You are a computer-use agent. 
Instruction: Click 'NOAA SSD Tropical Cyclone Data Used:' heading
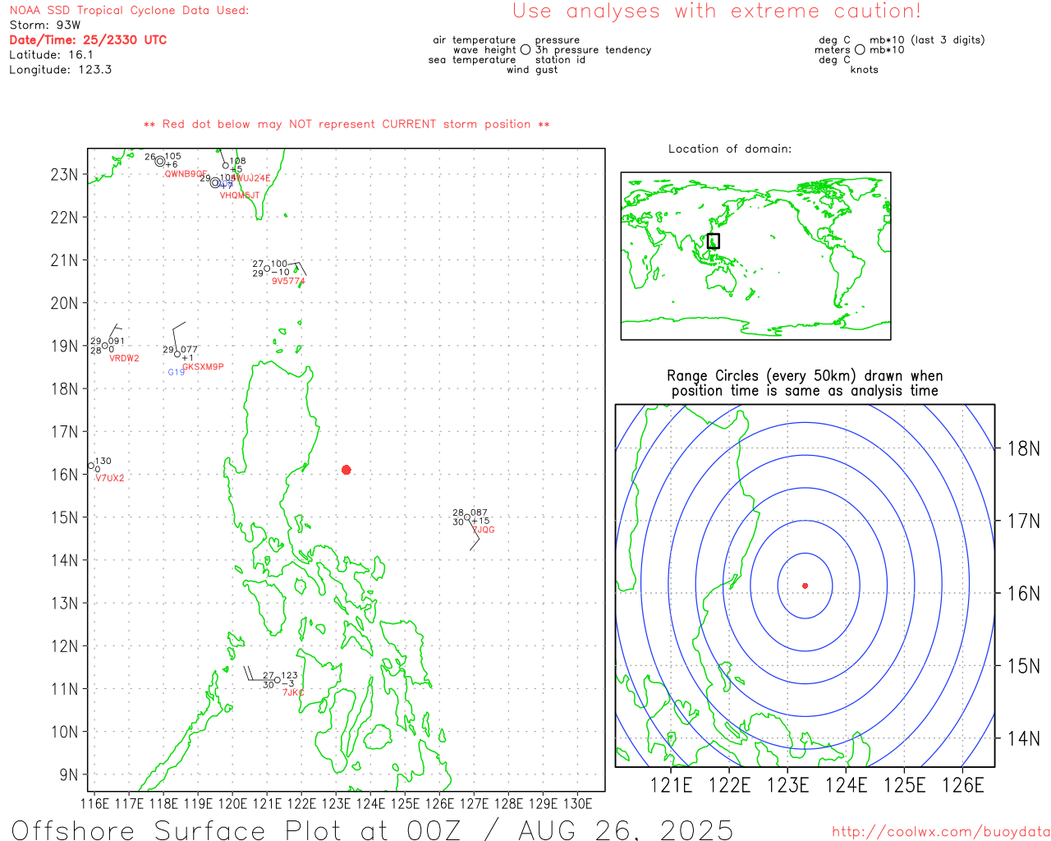(x=129, y=11)
